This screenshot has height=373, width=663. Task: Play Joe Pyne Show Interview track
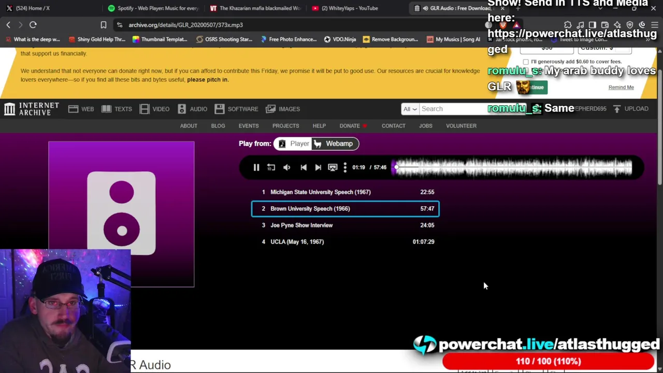coord(345,225)
